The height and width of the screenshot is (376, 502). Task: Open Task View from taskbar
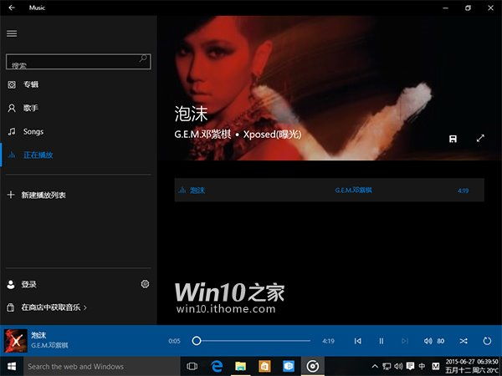pyautogui.click(x=192, y=367)
